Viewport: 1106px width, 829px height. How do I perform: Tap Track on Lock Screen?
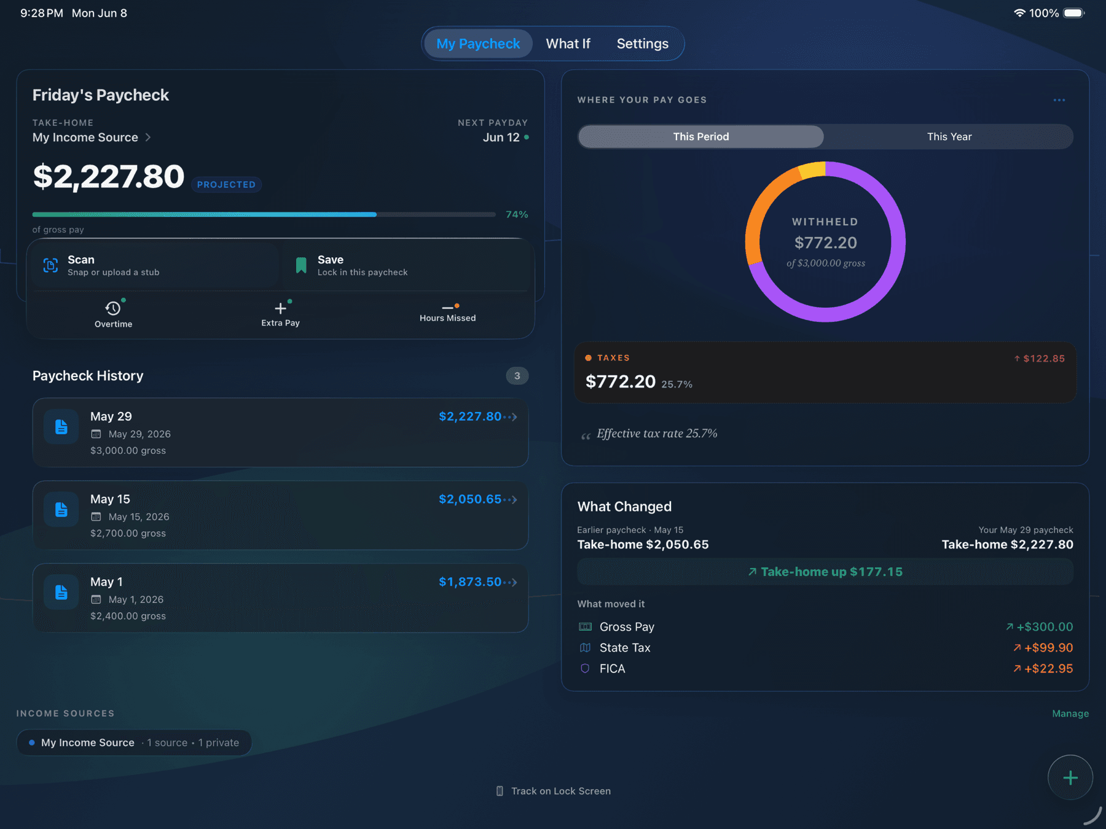pos(554,792)
